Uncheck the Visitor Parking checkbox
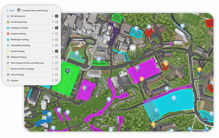 [56, 51]
